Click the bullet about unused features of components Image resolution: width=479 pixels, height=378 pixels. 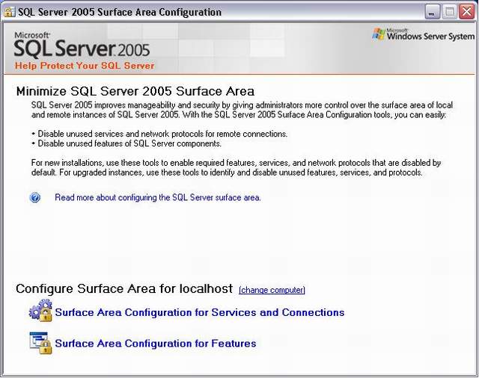pyautogui.click(x=126, y=143)
